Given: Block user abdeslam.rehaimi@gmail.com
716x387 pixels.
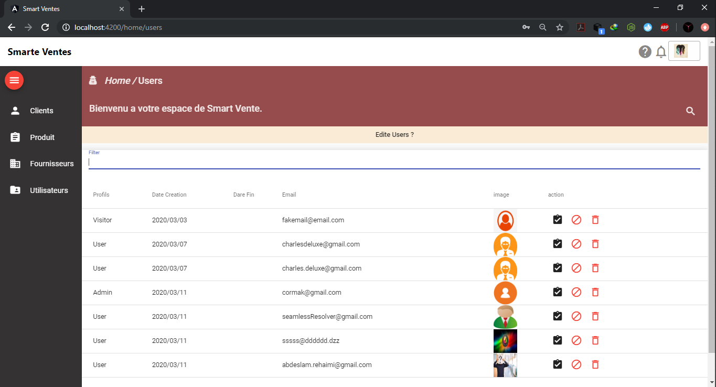Looking at the screenshot, I should point(576,364).
